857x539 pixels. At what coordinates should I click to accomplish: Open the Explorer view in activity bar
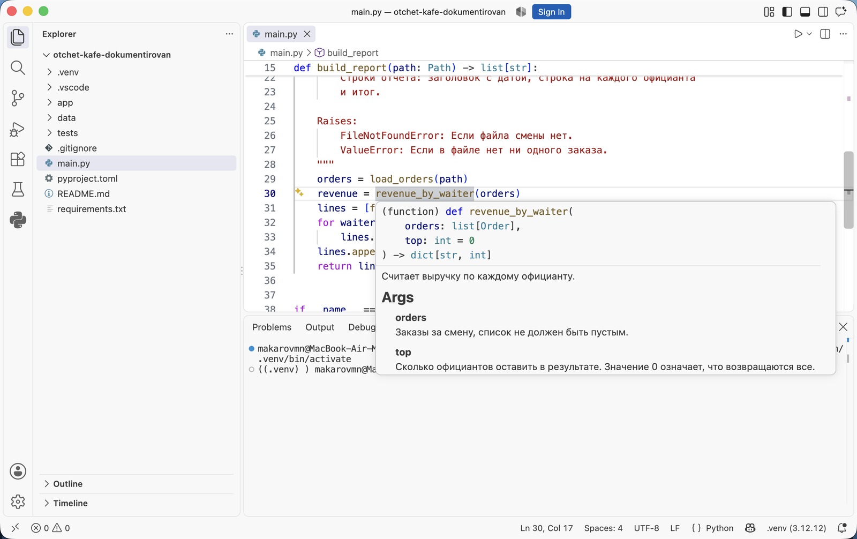[x=18, y=37]
